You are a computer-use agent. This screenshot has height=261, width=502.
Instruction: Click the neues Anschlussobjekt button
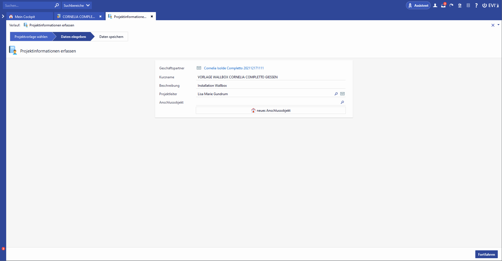pos(271,111)
